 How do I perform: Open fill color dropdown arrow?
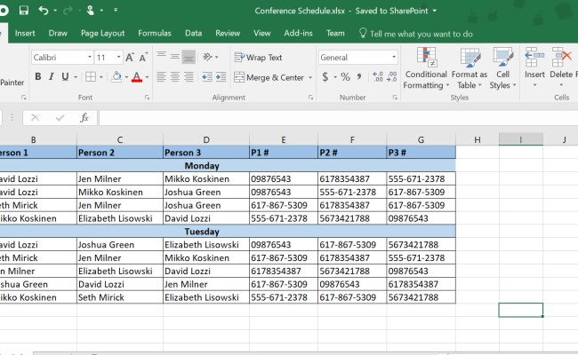[x=126, y=77]
